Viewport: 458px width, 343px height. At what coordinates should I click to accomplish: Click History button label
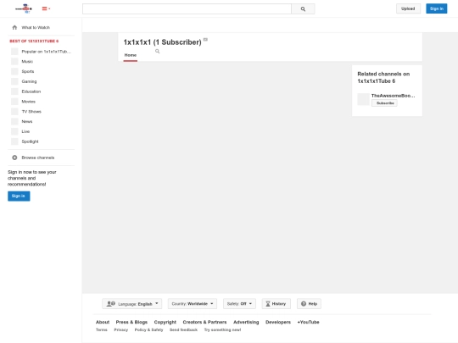[279, 304]
